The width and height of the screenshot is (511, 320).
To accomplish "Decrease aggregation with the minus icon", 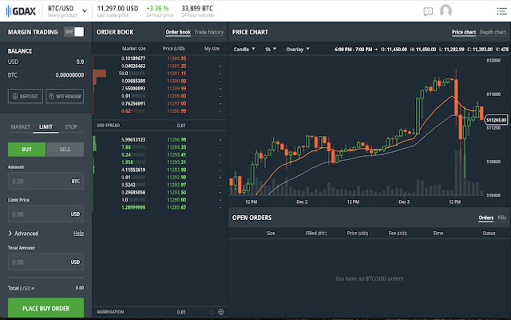I will click(x=210, y=311).
